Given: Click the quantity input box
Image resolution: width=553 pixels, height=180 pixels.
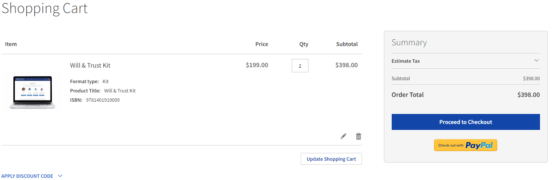Looking at the screenshot, I should 300,66.
